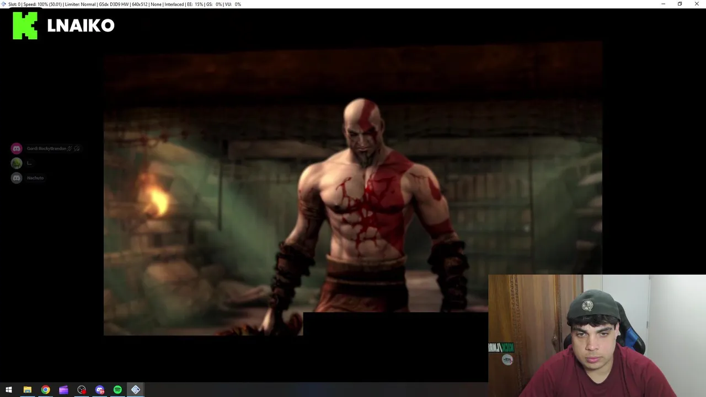The height and width of the screenshot is (397, 706).
Task: Open the purple clapperboard video app
Action: 63,390
